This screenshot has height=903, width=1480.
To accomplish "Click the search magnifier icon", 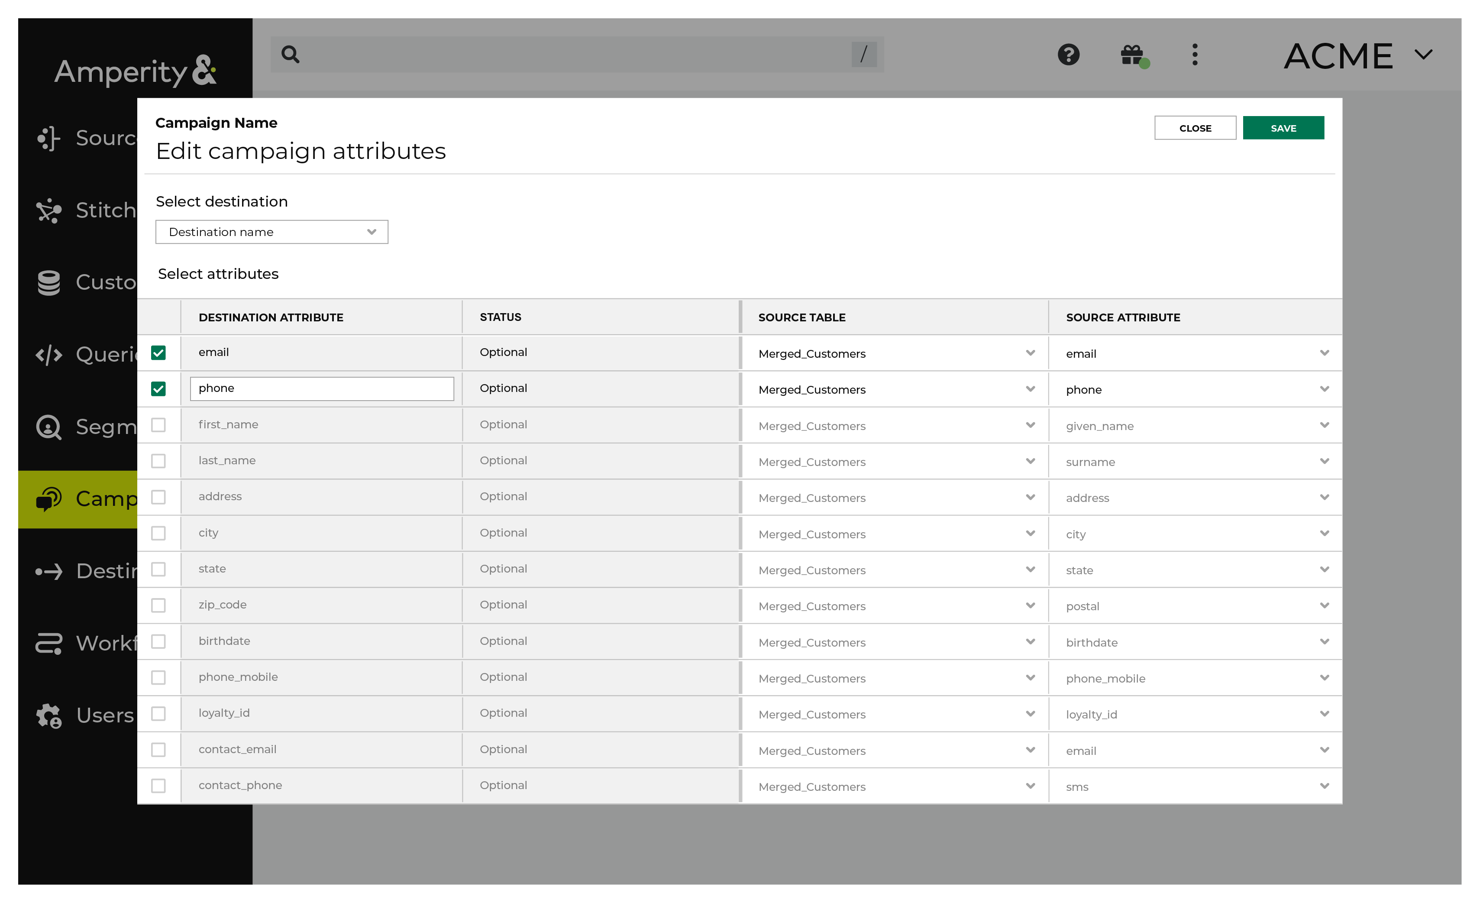I will pyautogui.click(x=290, y=55).
